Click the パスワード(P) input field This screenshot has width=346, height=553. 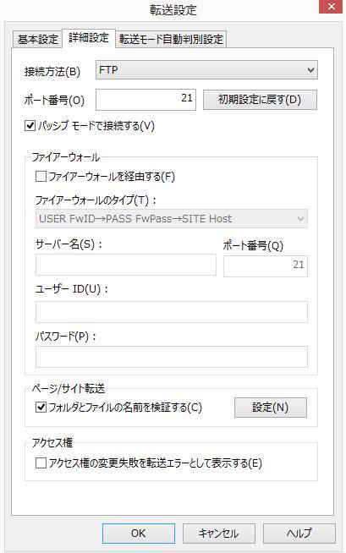click(x=172, y=357)
